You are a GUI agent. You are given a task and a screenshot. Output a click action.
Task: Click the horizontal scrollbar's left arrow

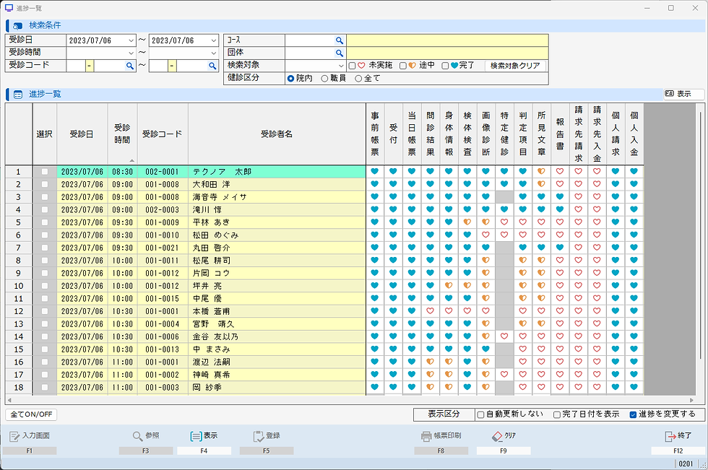pos(9,400)
